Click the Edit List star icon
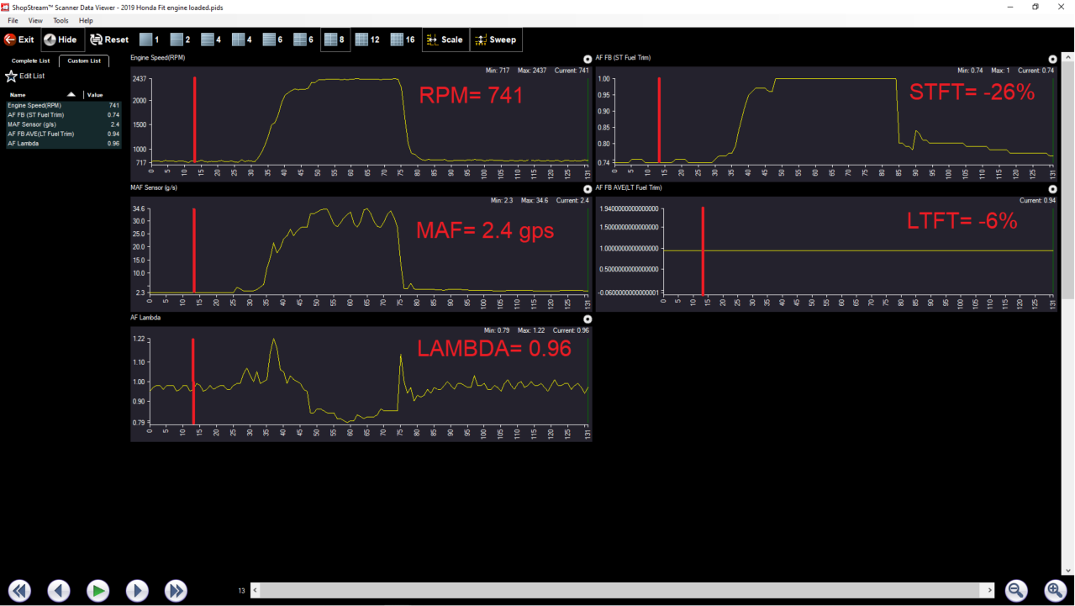 (x=11, y=76)
